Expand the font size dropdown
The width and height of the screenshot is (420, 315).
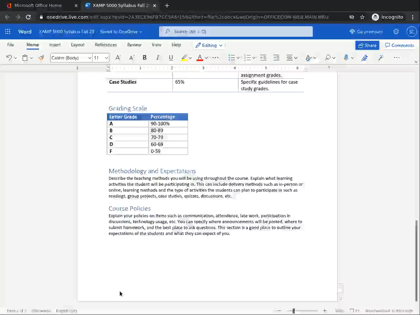106,58
